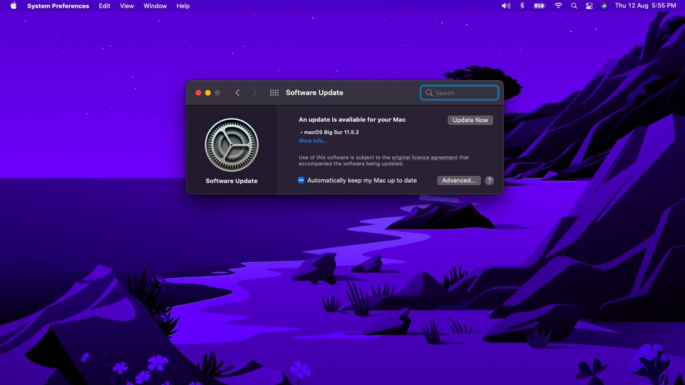Screen dimensions: 685x385
Task: Open the Apple menu
Action: point(13,6)
